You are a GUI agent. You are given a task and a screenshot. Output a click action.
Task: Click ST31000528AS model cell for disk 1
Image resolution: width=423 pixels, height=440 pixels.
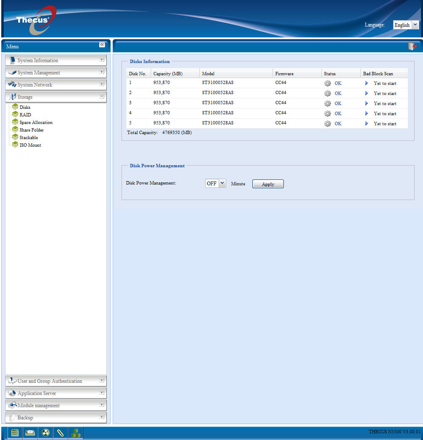(217, 82)
